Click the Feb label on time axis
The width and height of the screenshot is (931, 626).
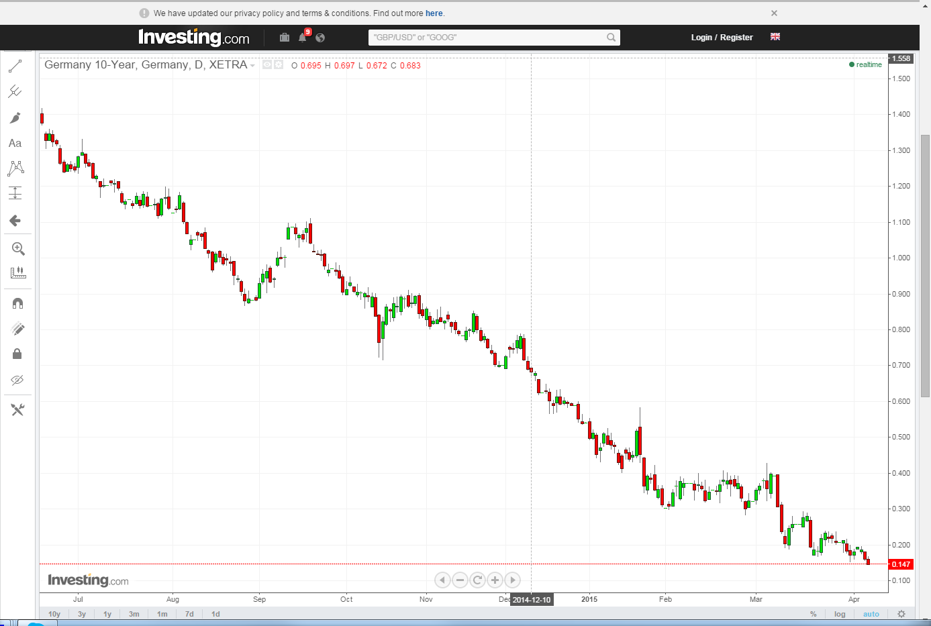pos(665,599)
